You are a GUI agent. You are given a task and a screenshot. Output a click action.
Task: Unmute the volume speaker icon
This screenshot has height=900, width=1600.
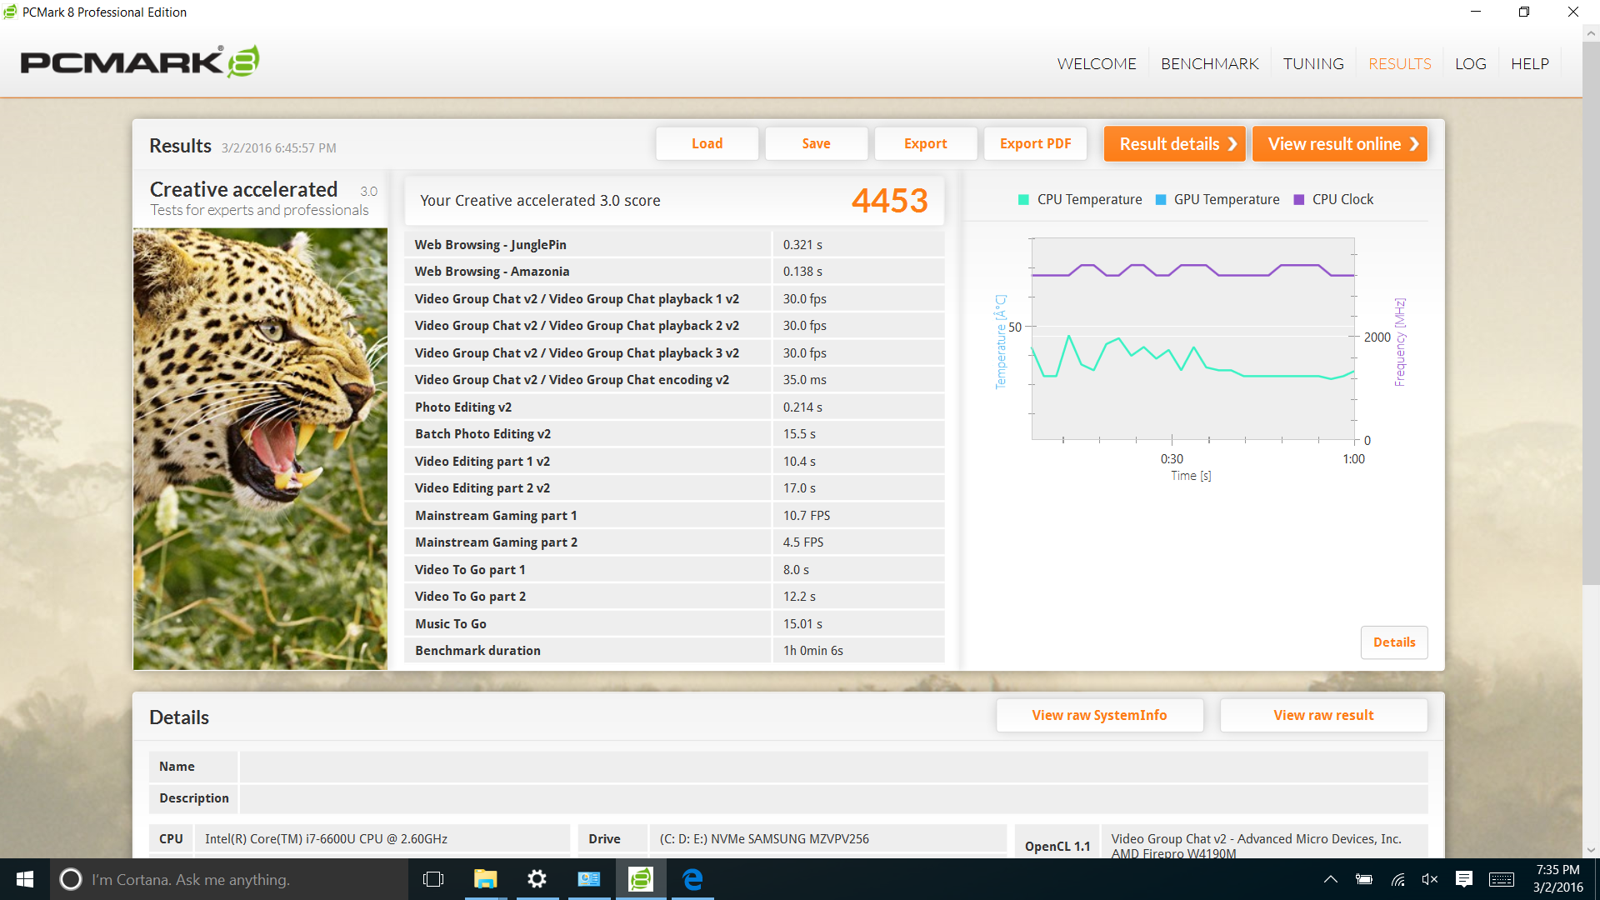1430,879
